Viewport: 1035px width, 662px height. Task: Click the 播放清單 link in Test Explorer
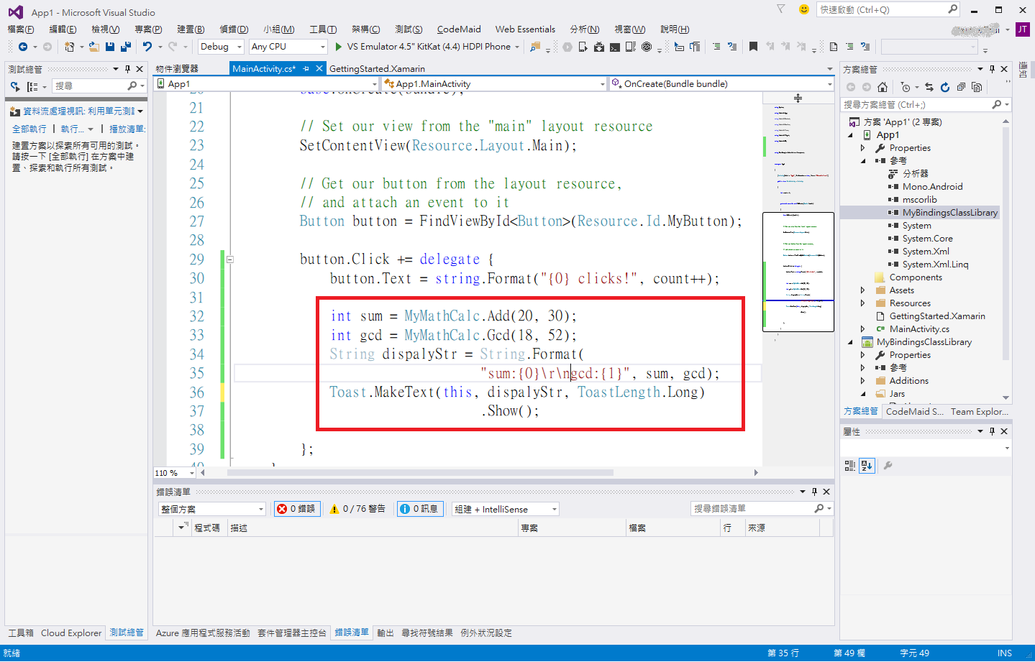[x=127, y=129]
